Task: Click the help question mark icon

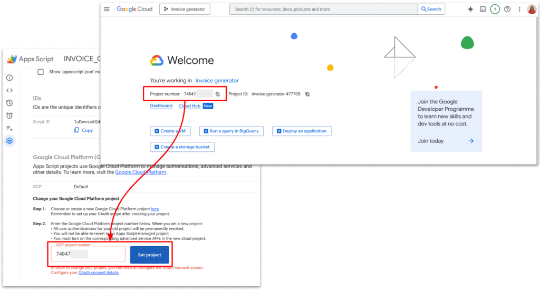Action: pos(507,9)
